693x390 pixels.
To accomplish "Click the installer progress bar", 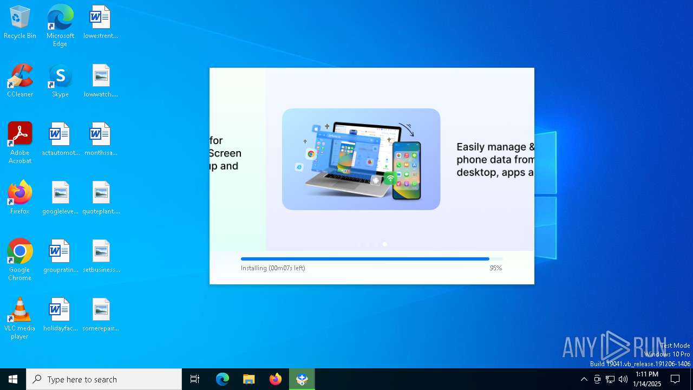I will coord(371,259).
